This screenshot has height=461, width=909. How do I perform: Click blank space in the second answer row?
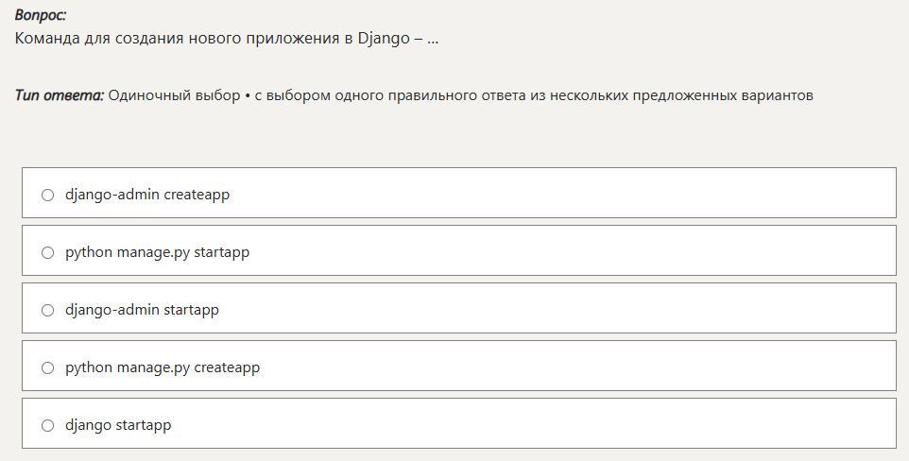[567, 253]
